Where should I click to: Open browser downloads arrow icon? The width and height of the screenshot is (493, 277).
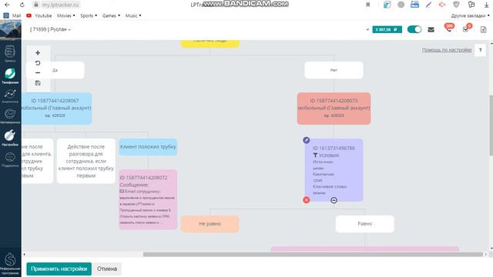pyautogui.click(x=486, y=5)
